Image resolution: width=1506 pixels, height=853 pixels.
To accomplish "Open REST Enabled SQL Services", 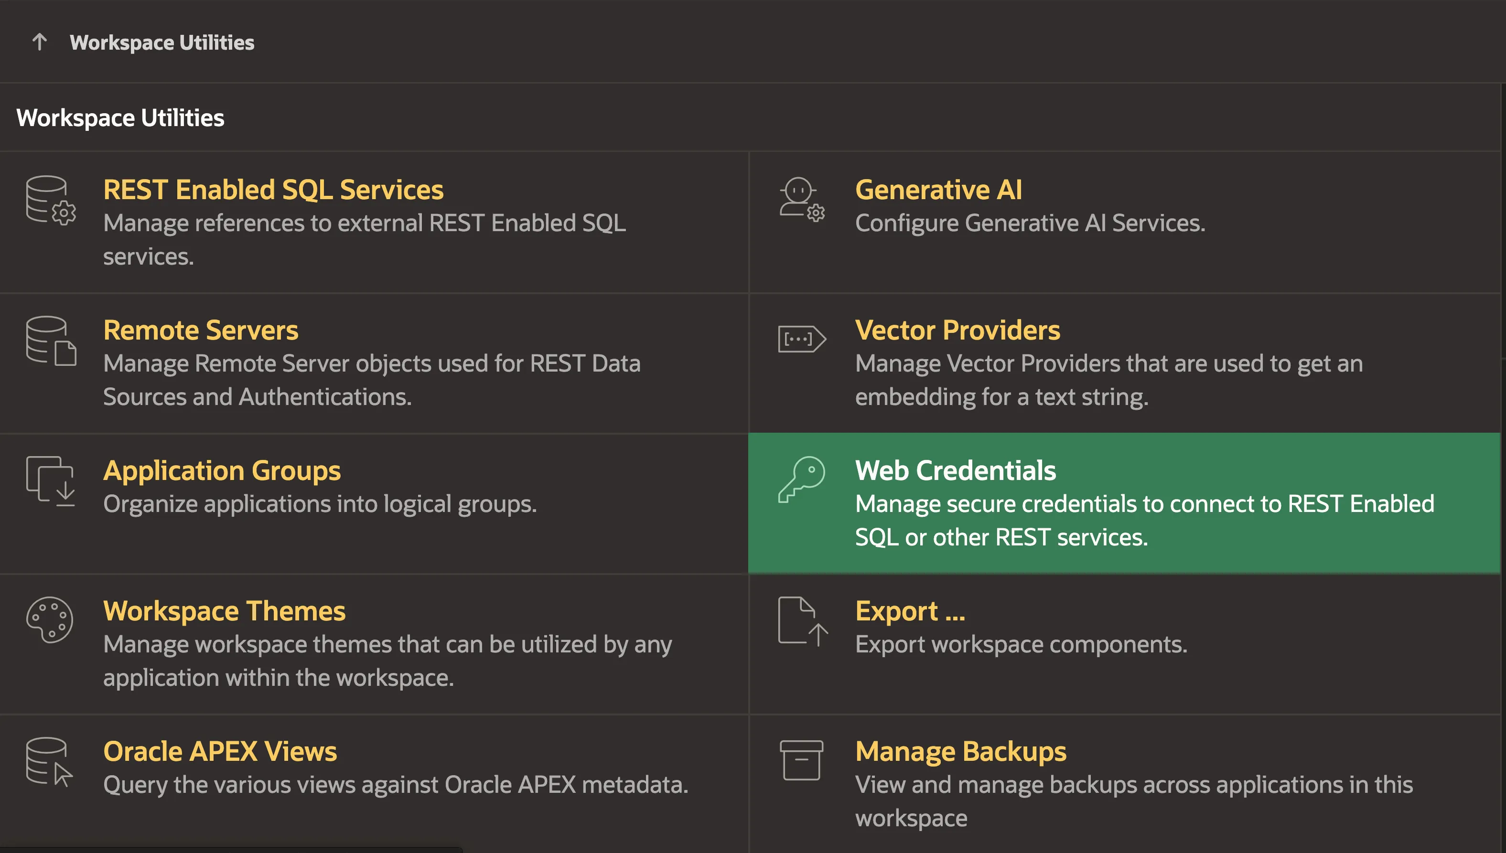I will (x=272, y=189).
